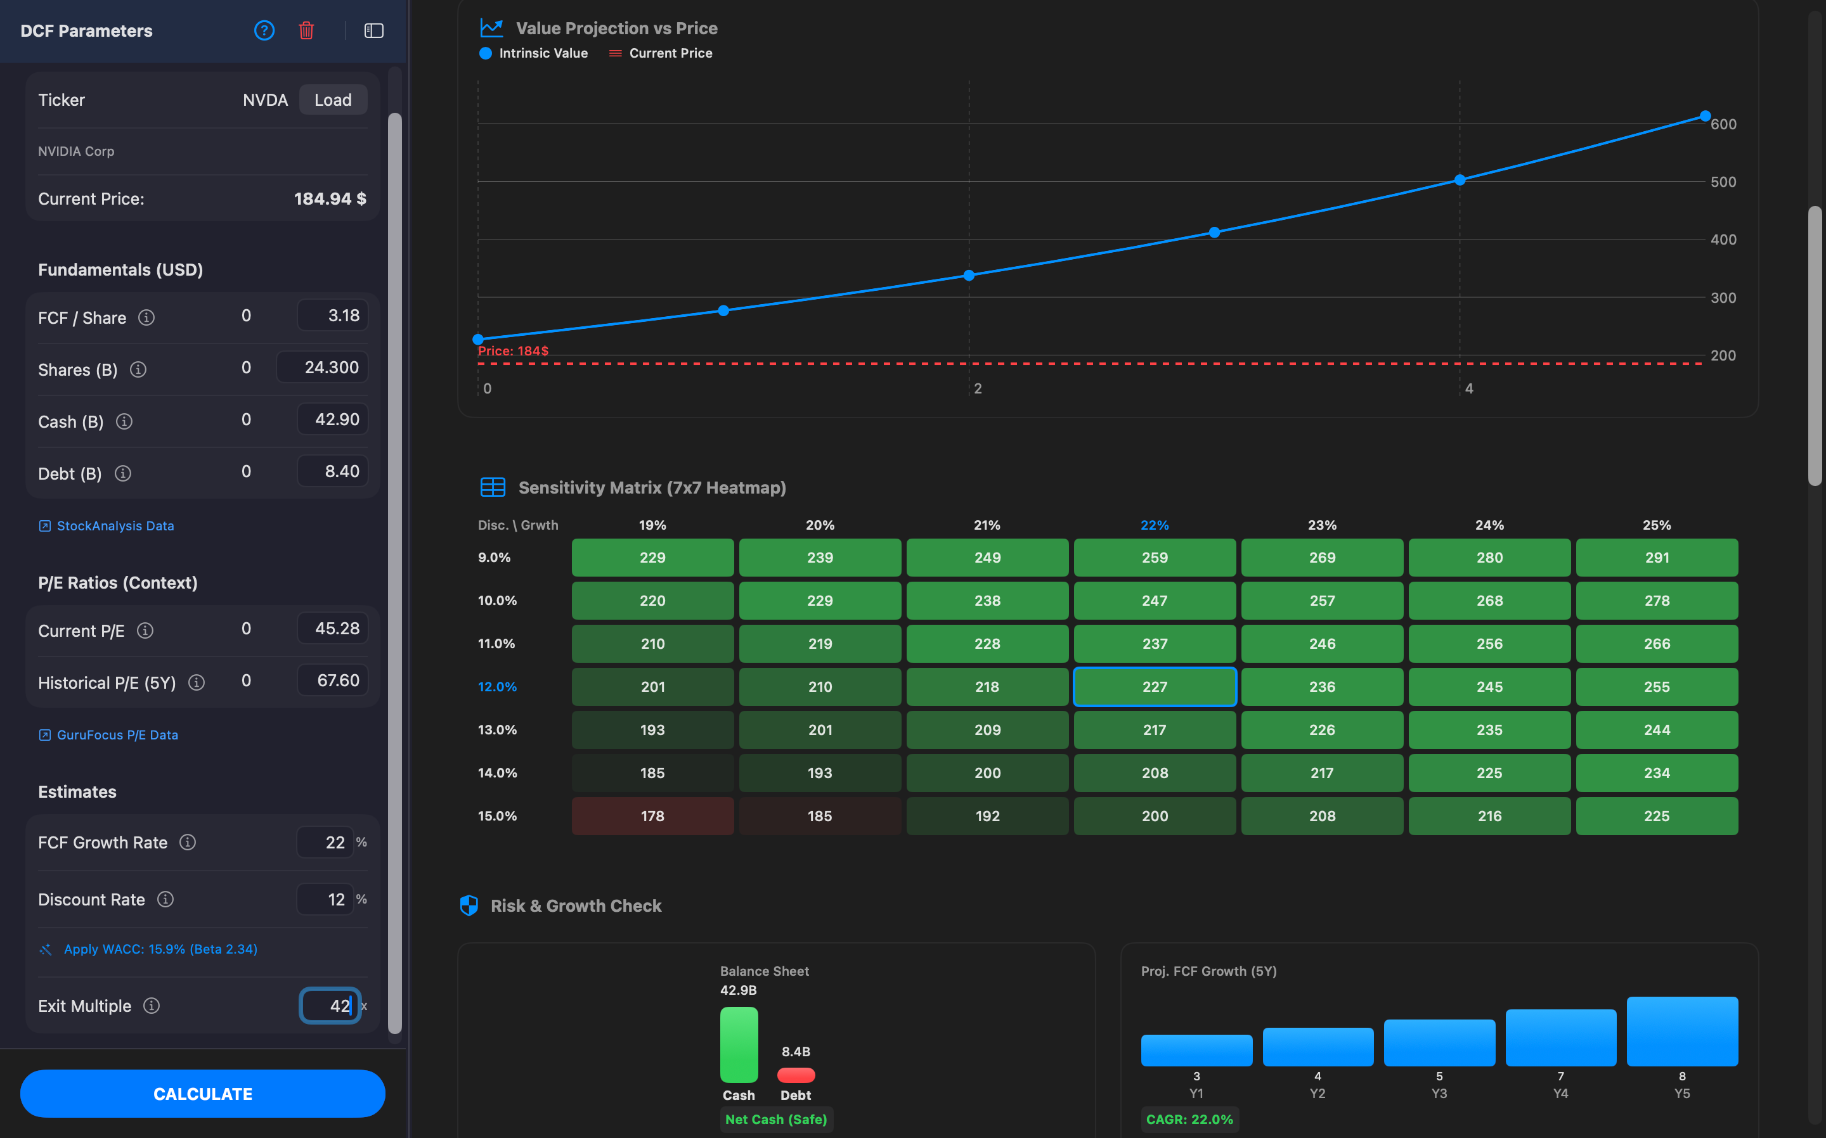
Task: Toggle the sidebar panel icon
Action: coord(373,30)
